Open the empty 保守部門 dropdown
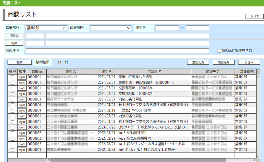 coord(111,28)
